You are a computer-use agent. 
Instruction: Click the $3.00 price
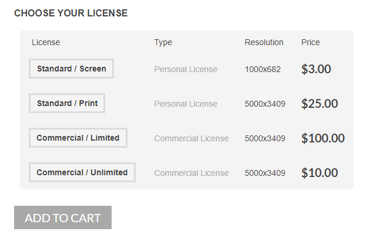316,69
